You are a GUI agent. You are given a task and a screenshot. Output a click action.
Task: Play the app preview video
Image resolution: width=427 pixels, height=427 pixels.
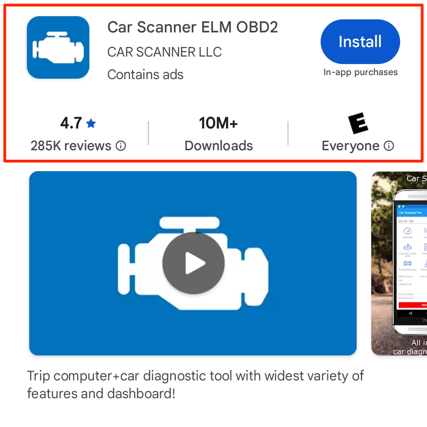pos(193,263)
